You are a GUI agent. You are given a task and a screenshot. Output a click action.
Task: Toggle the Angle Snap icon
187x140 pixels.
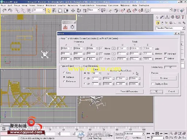coord(129,11)
